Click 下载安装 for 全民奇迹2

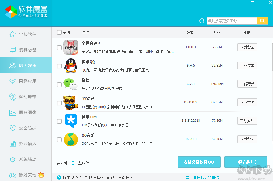247,47
